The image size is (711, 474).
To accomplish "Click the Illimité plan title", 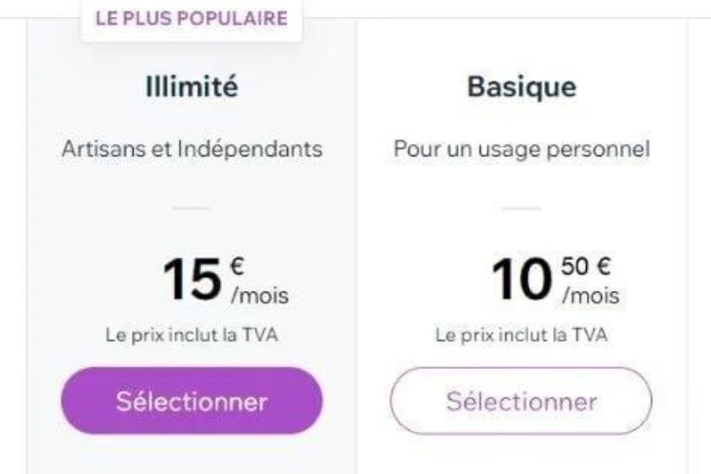I will (x=191, y=87).
